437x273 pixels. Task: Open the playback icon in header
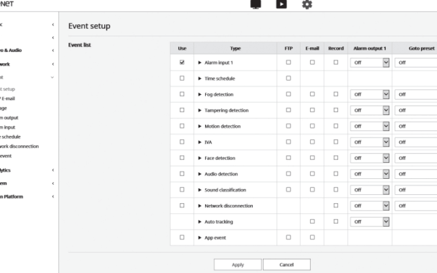(281, 4)
